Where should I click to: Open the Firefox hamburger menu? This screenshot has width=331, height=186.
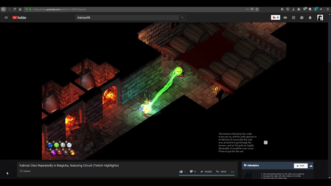328,9
